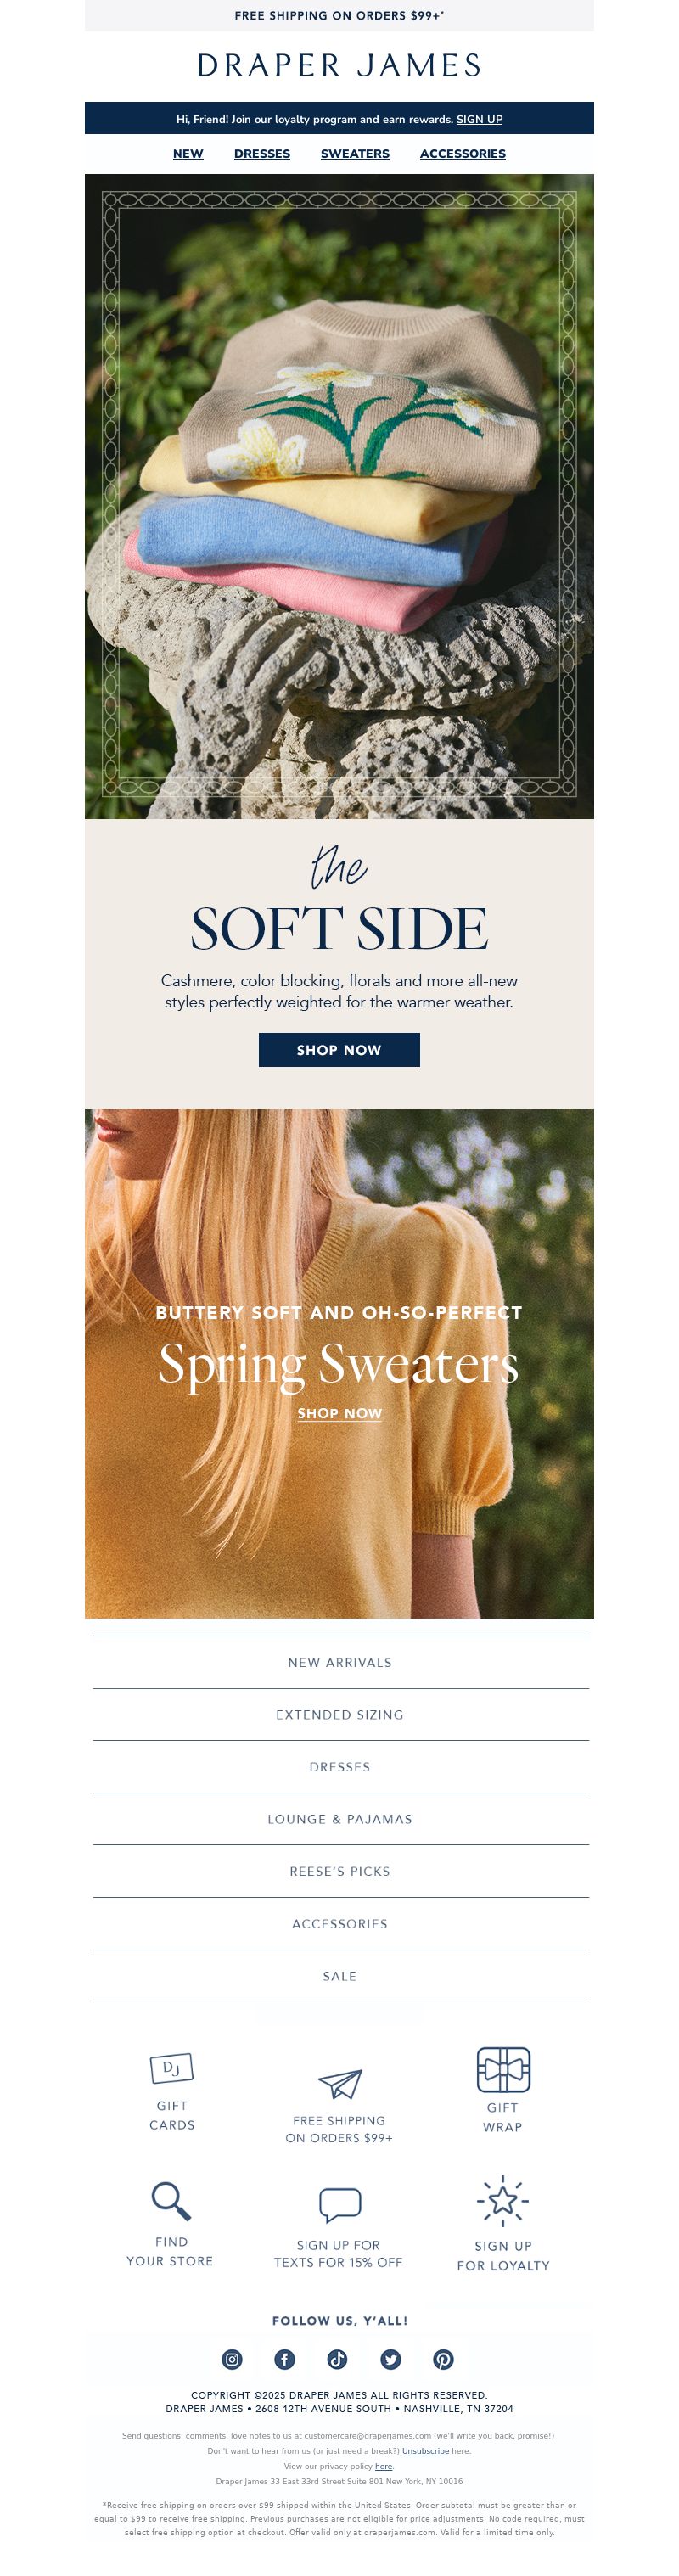
Task: Click the Gift Cards icon
Action: point(171,2067)
